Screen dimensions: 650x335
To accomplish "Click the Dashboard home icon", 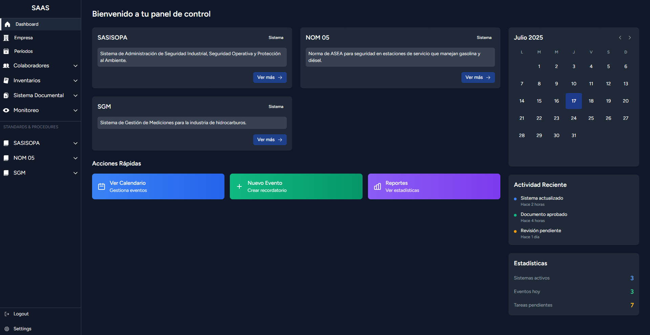I will point(7,24).
